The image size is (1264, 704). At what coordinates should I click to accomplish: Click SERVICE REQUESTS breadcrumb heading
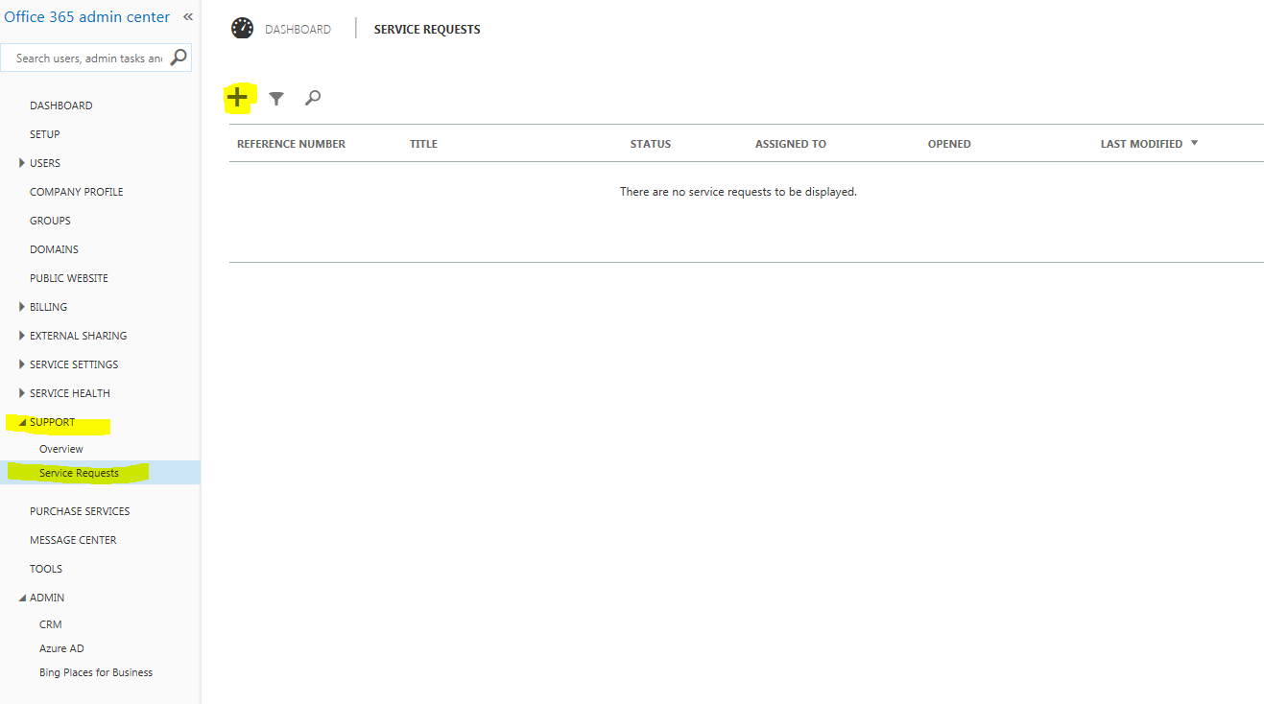pyautogui.click(x=427, y=30)
